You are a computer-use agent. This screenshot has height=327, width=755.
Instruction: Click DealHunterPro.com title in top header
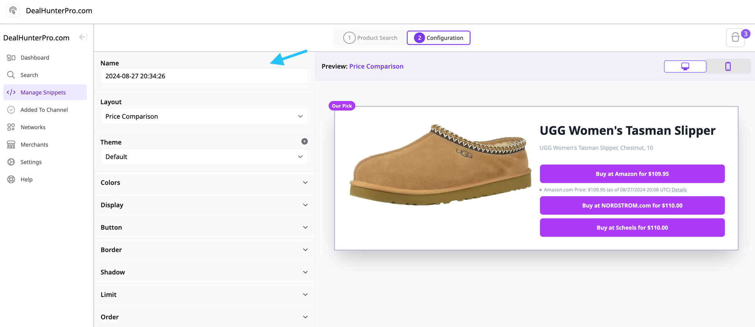[x=59, y=11]
